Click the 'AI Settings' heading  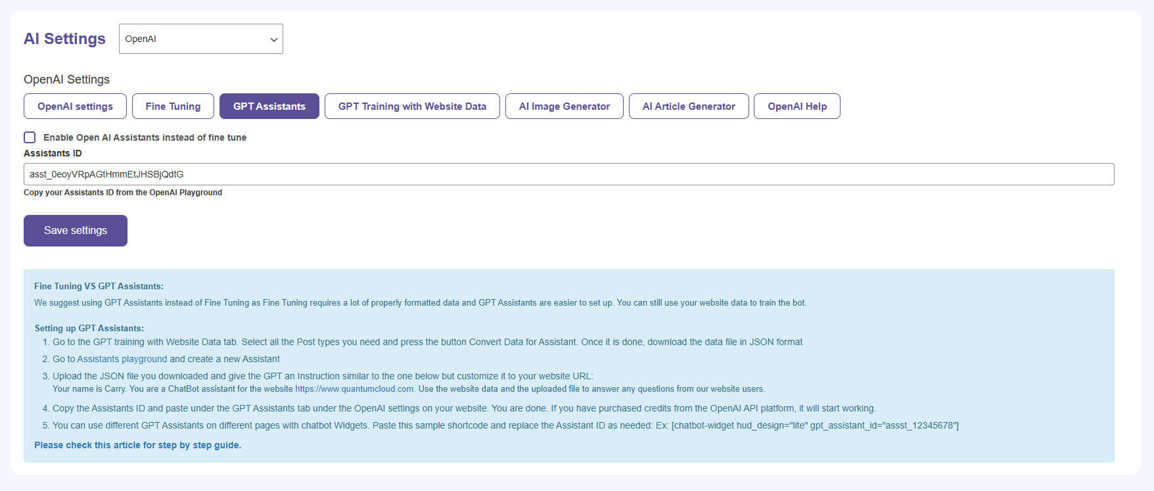point(64,39)
